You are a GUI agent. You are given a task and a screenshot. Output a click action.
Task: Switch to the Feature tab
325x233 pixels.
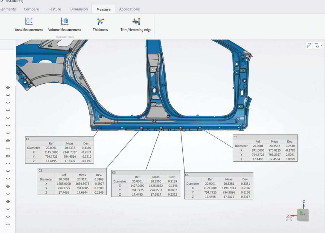click(55, 9)
